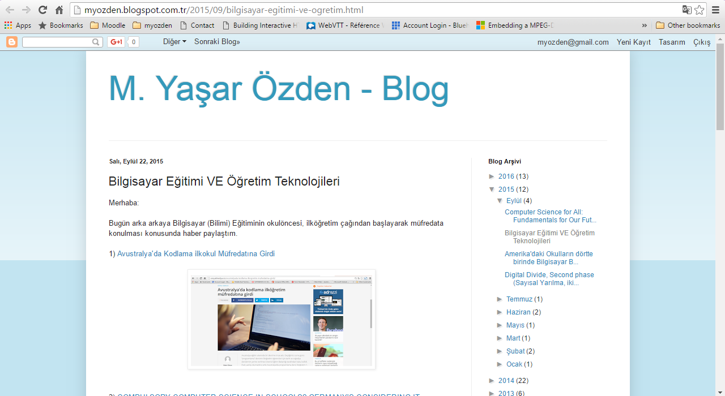Click the Salı, Eylül 22, 2015 date
This screenshot has width=725, height=396.
[x=136, y=162]
